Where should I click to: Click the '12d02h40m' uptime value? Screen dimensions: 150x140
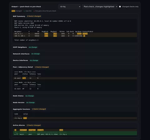point(78,36)
